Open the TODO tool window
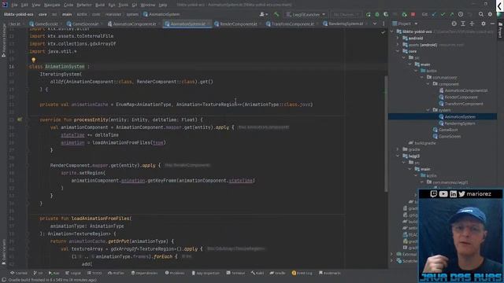 (x=94, y=273)
